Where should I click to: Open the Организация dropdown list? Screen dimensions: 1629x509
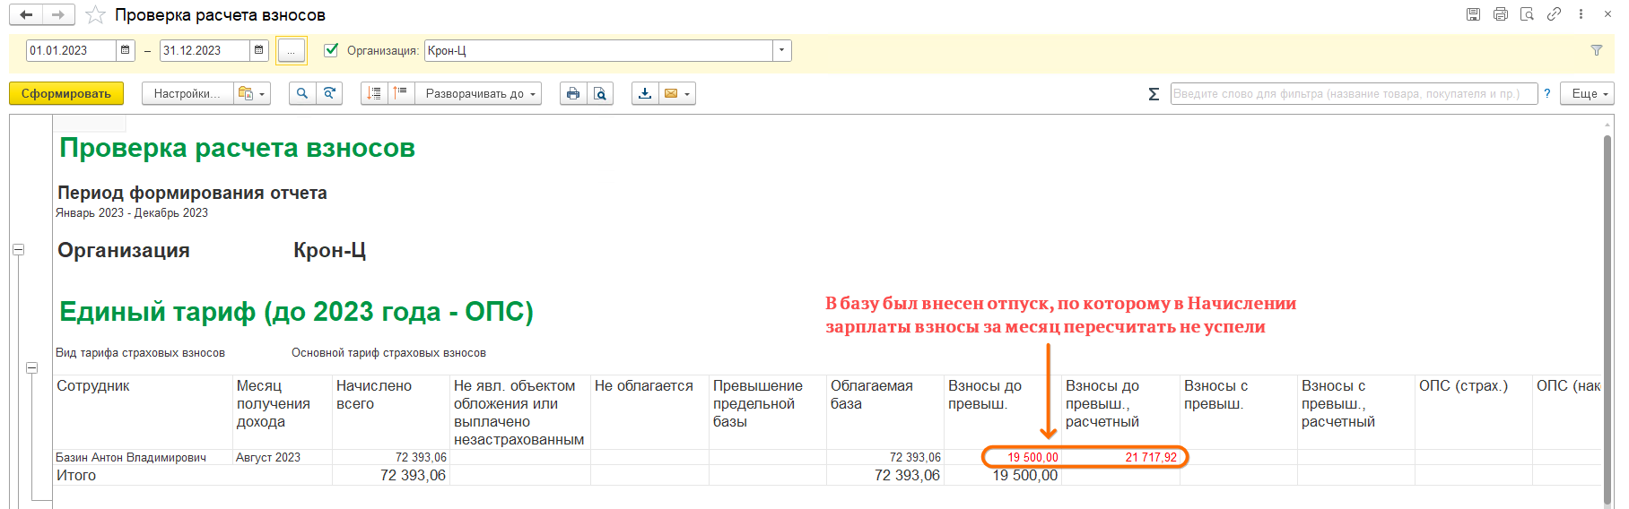tap(782, 51)
